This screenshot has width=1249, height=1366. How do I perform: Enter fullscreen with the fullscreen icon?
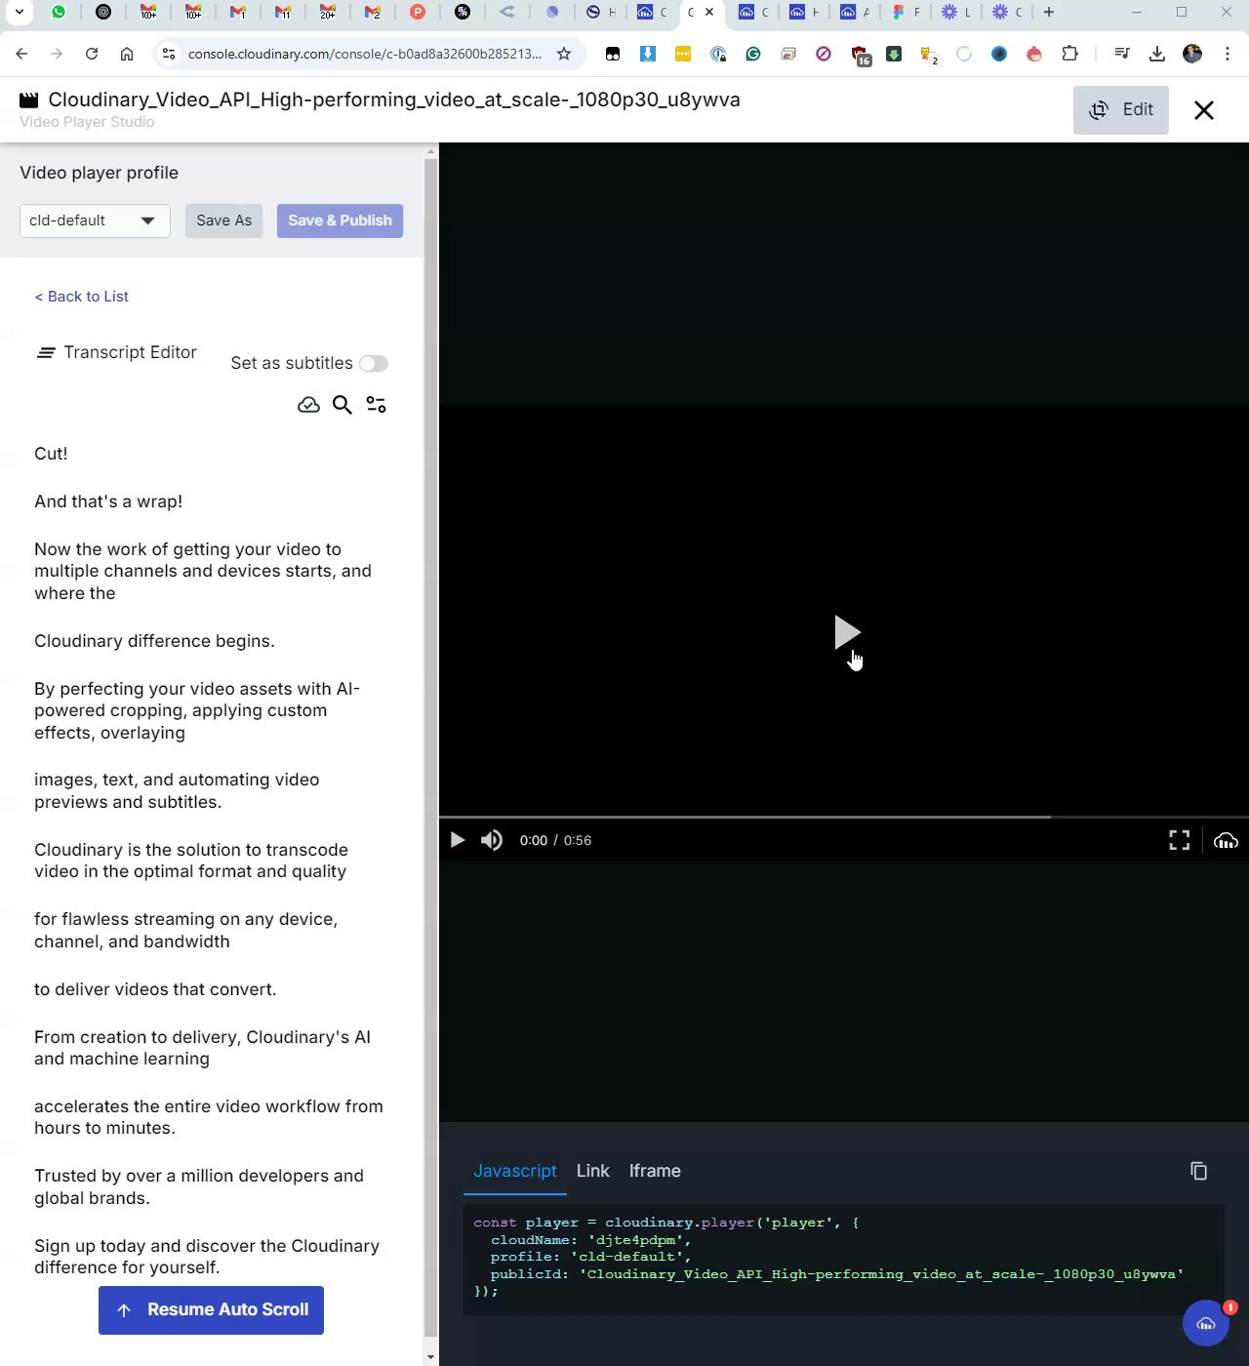(1180, 840)
